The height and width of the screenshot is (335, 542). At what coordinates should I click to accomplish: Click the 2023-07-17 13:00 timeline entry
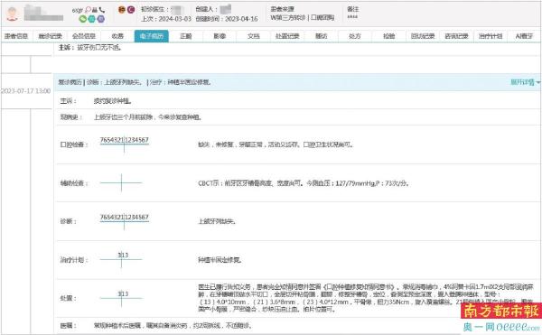(26, 91)
